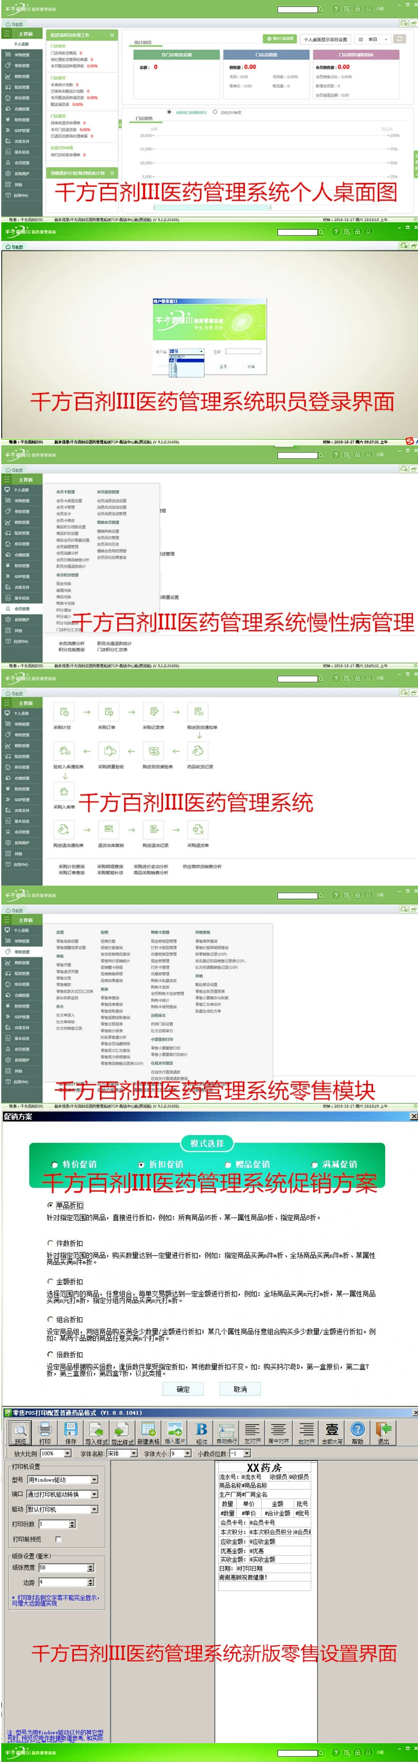This screenshot has height=1762, width=418.
Task: Select the 组合折扣 radio option
Action: point(50,1320)
